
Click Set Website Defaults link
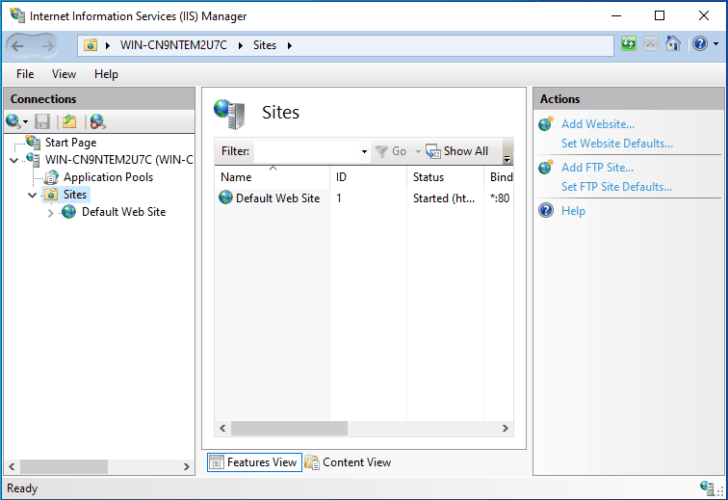click(616, 144)
